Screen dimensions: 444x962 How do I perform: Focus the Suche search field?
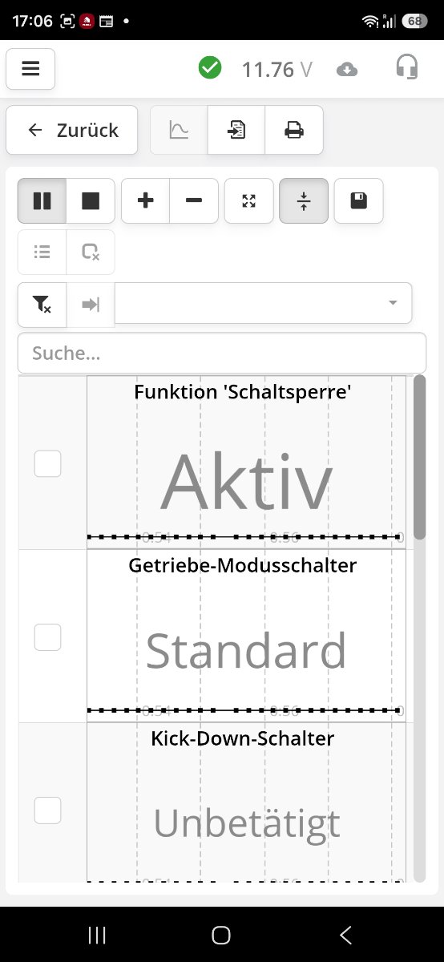(222, 353)
